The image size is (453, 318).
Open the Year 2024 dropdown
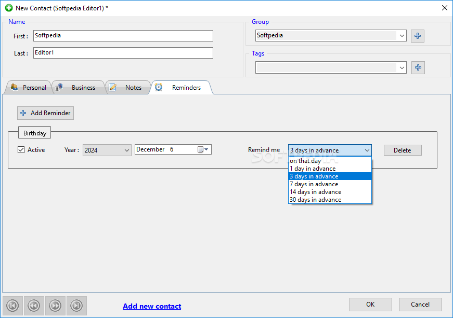point(107,150)
